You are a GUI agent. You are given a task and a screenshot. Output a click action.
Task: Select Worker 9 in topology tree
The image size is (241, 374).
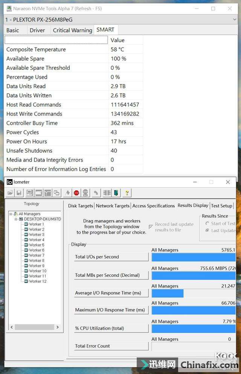pos(34,266)
